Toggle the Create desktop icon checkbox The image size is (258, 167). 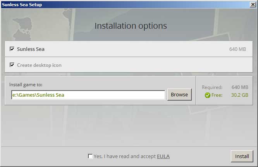point(12,65)
